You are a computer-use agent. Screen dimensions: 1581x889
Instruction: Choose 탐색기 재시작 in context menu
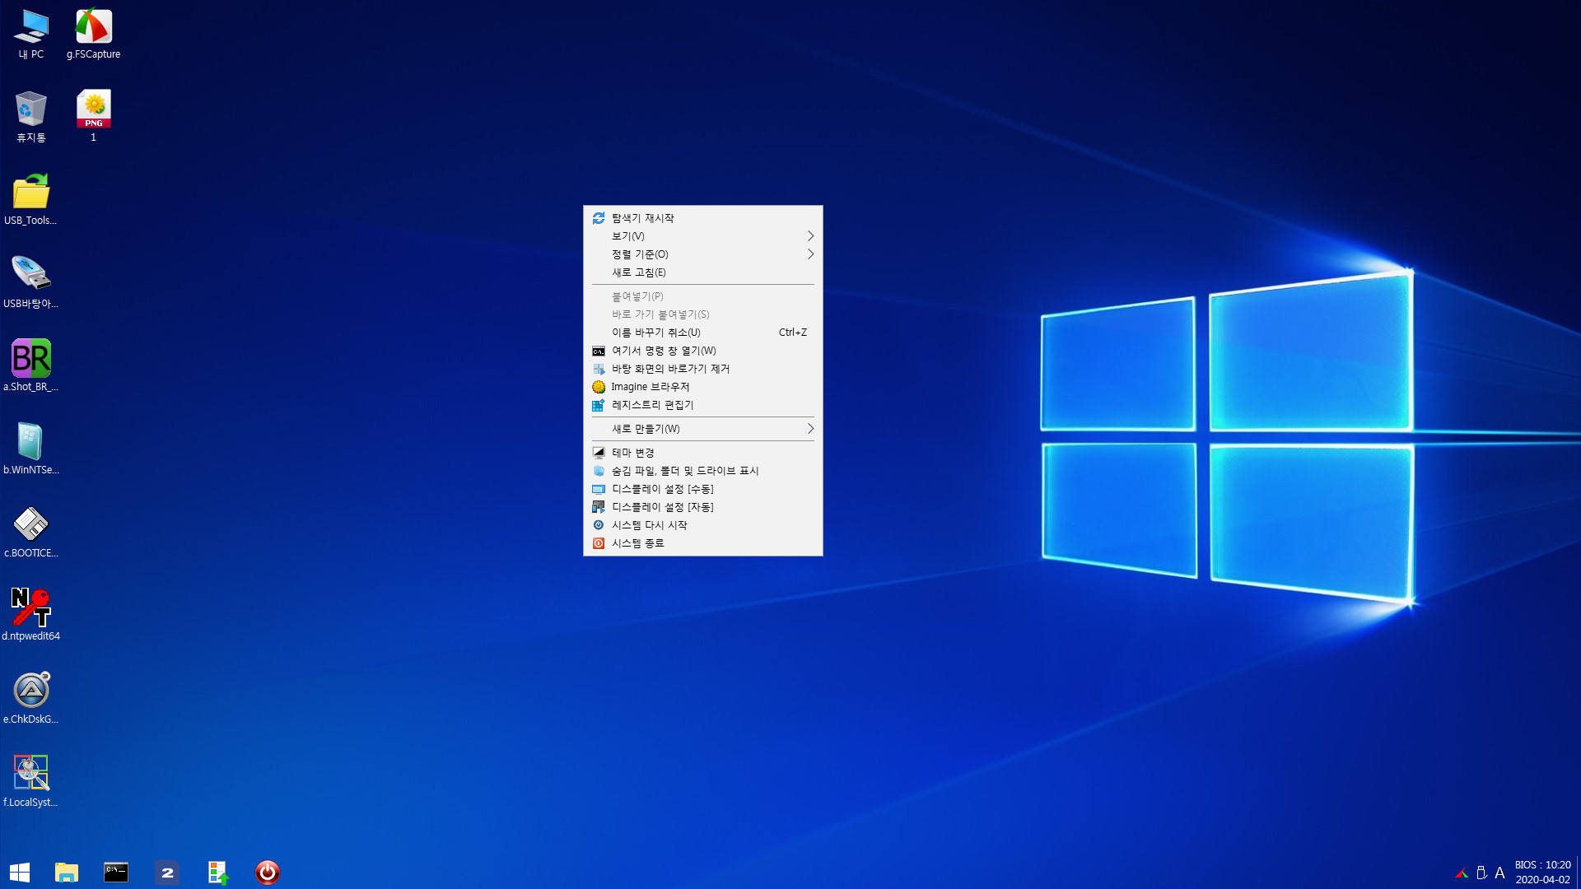tap(703, 218)
